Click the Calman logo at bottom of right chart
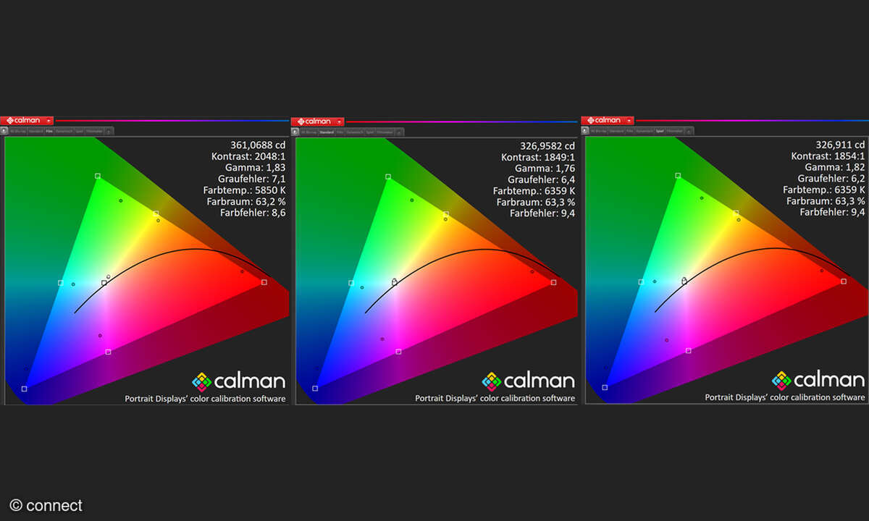This screenshot has width=869, height=521. click(x=818, y=380)
